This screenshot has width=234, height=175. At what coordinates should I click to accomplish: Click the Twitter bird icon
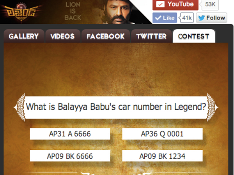(x=202, y=18)
